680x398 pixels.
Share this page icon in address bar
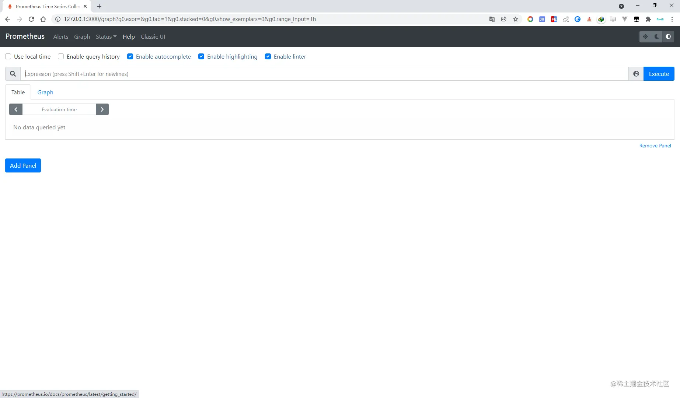pos(504,19)
